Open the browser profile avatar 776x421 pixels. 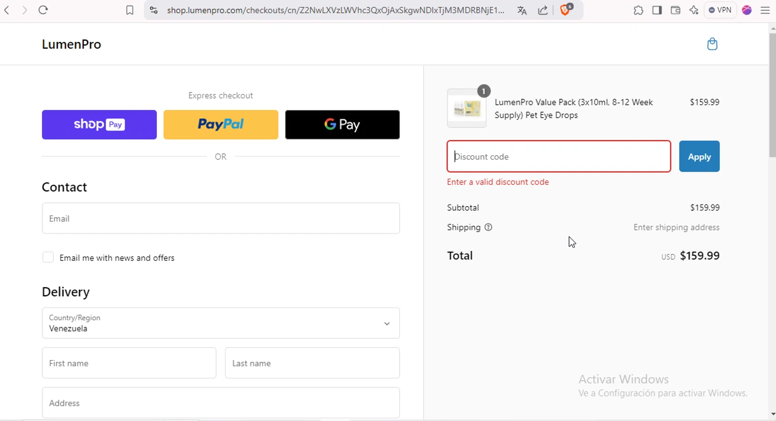747,10
